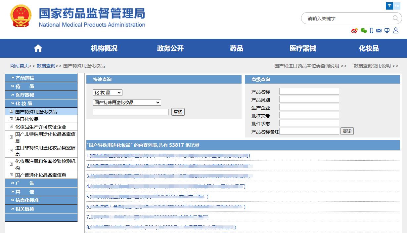Click the mobile phone icon
Screen dimensions: 407x233
click(x=372, y=31)
